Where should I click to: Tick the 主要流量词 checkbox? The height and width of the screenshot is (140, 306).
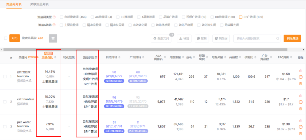(61, 25)
